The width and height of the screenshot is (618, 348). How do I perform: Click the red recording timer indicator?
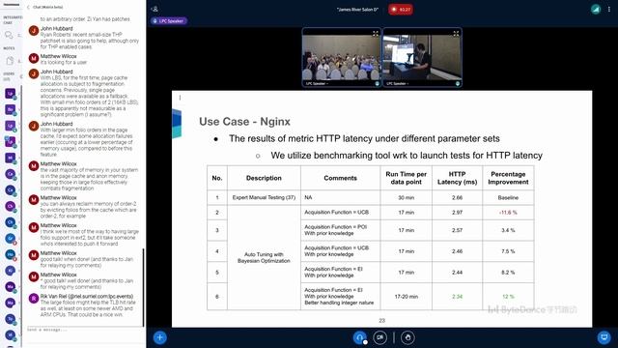[401, 10]
